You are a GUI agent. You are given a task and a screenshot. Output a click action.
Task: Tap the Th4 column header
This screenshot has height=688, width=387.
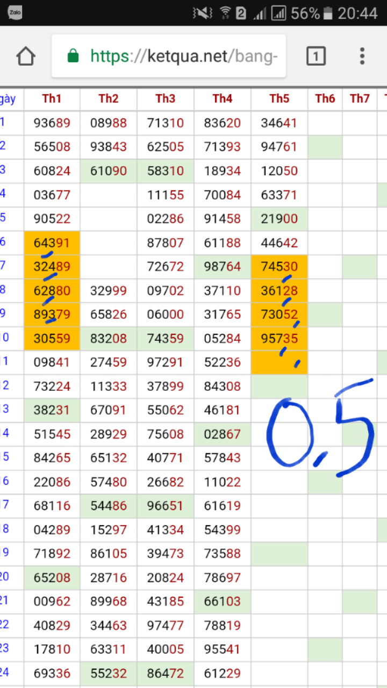(223, 99)
